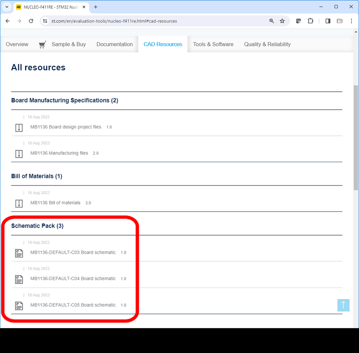This screenshot has width=359, height=353.
Task: Click document icon for C04 Board schematic
Action: coord(19,279)
